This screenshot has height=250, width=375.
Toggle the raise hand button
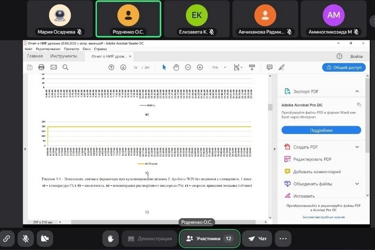pyautogui.click(x=111, y=238)
